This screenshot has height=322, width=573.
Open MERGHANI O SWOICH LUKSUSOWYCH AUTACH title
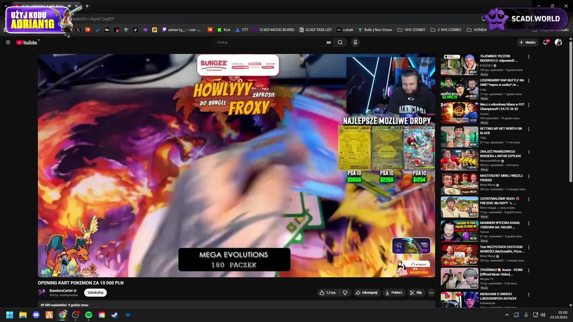click(498, 296)
